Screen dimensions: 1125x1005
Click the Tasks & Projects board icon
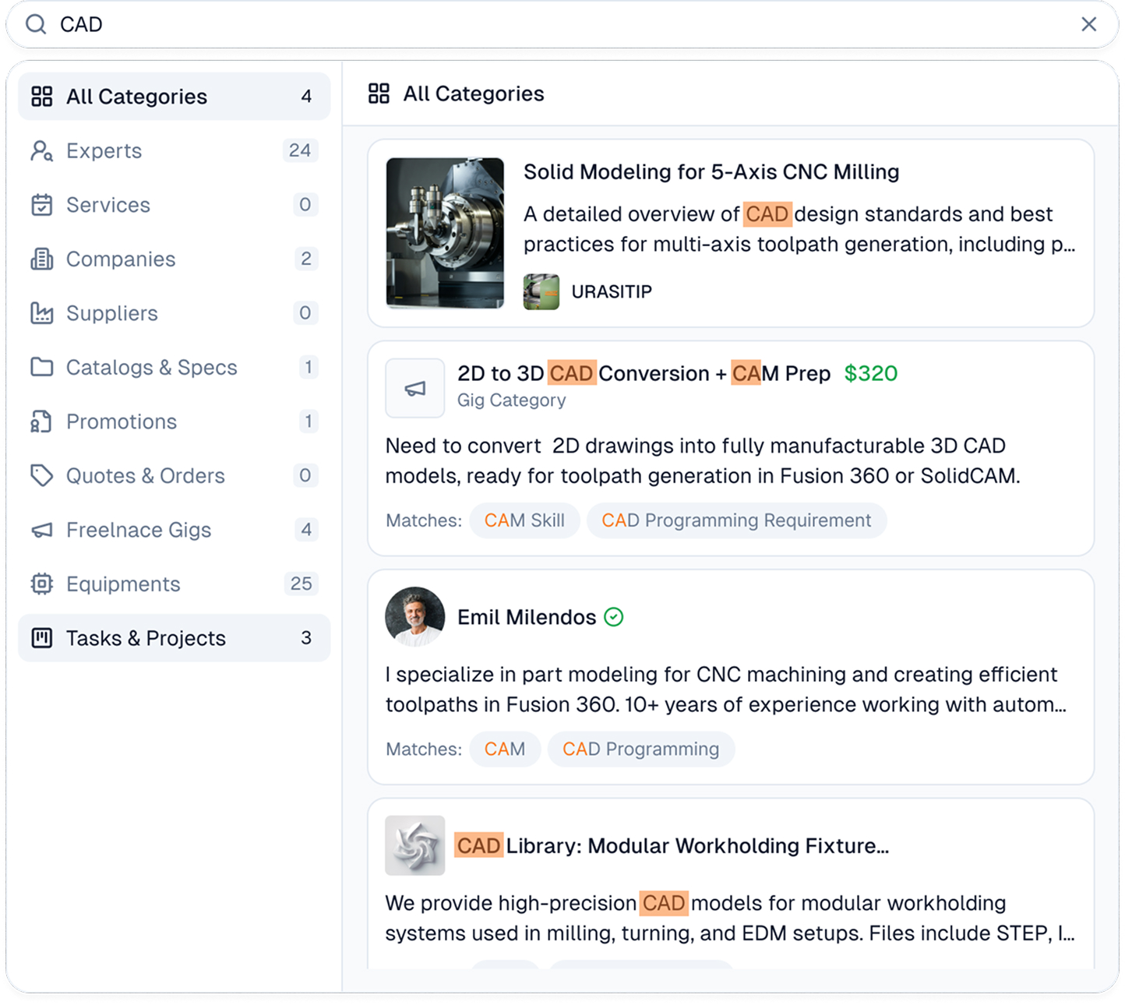(42, 638)
